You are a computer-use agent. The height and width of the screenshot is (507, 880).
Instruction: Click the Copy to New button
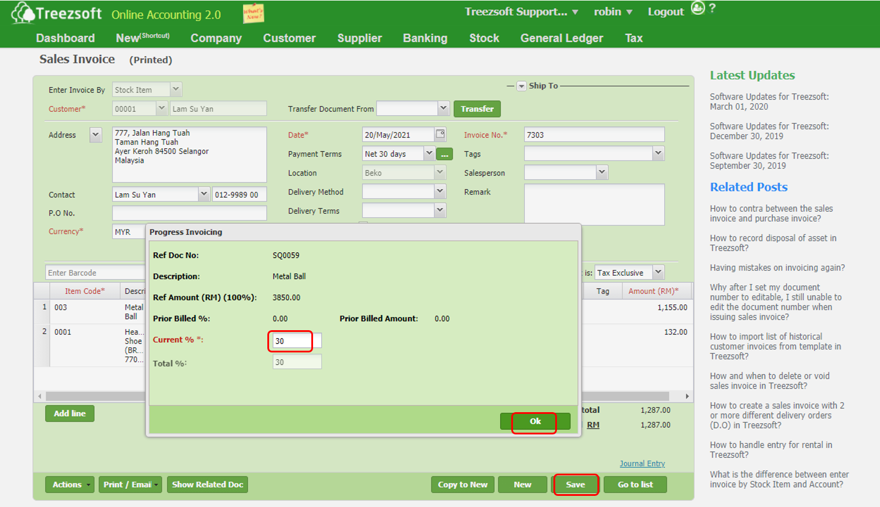tap(463, 485)
